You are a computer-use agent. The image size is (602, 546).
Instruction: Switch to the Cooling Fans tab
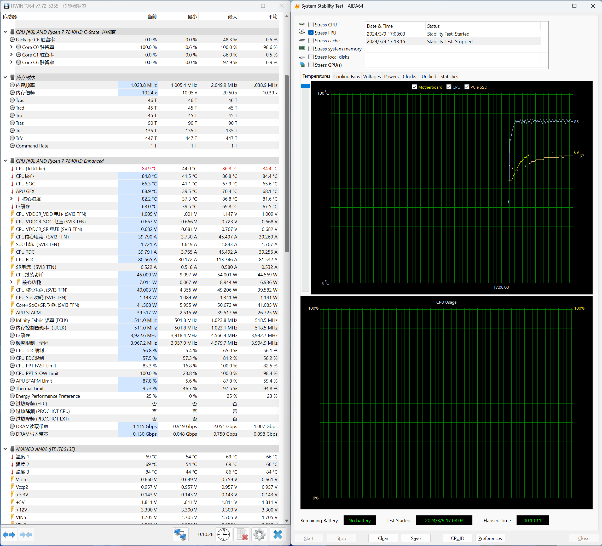coord(346,77)
